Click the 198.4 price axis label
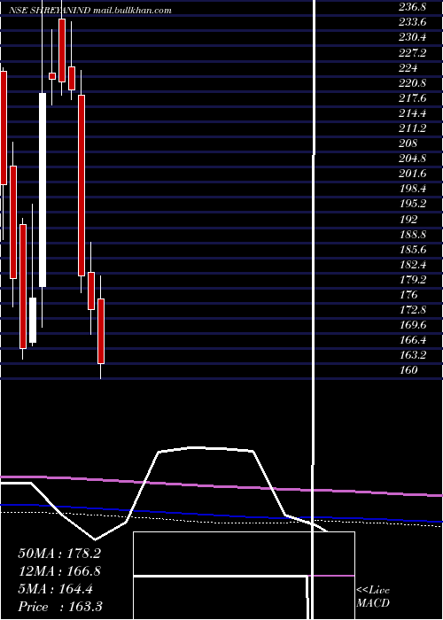The width and height of the screenshot is (443, 620). [412, 189]
